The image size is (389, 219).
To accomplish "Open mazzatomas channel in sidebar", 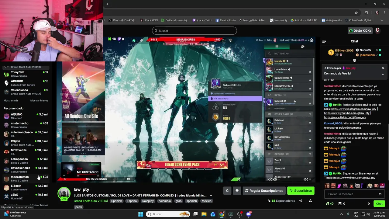I will point(26,179).
